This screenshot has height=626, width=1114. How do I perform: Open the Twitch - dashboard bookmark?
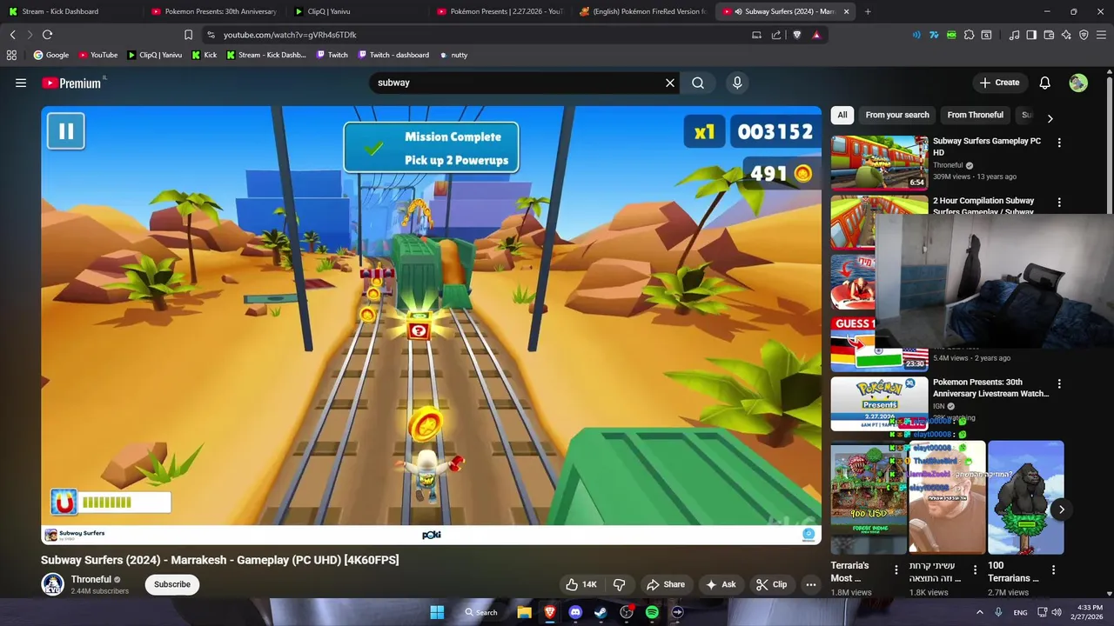click(393, 55)
